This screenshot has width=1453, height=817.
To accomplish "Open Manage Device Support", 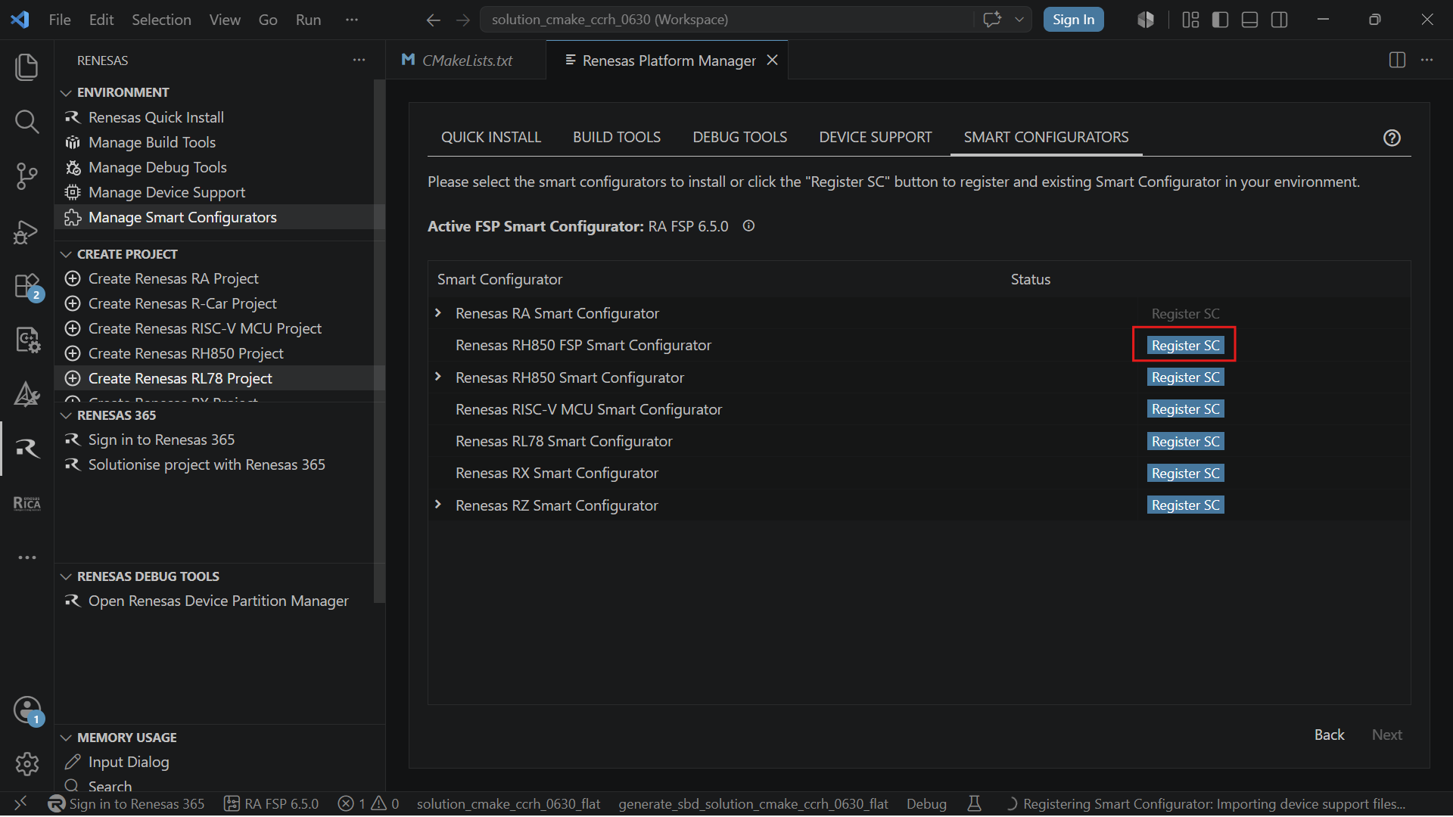I will click(x=166, y=192).
